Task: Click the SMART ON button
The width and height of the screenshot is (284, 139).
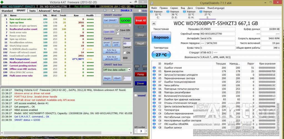Action: coord(107,44)
